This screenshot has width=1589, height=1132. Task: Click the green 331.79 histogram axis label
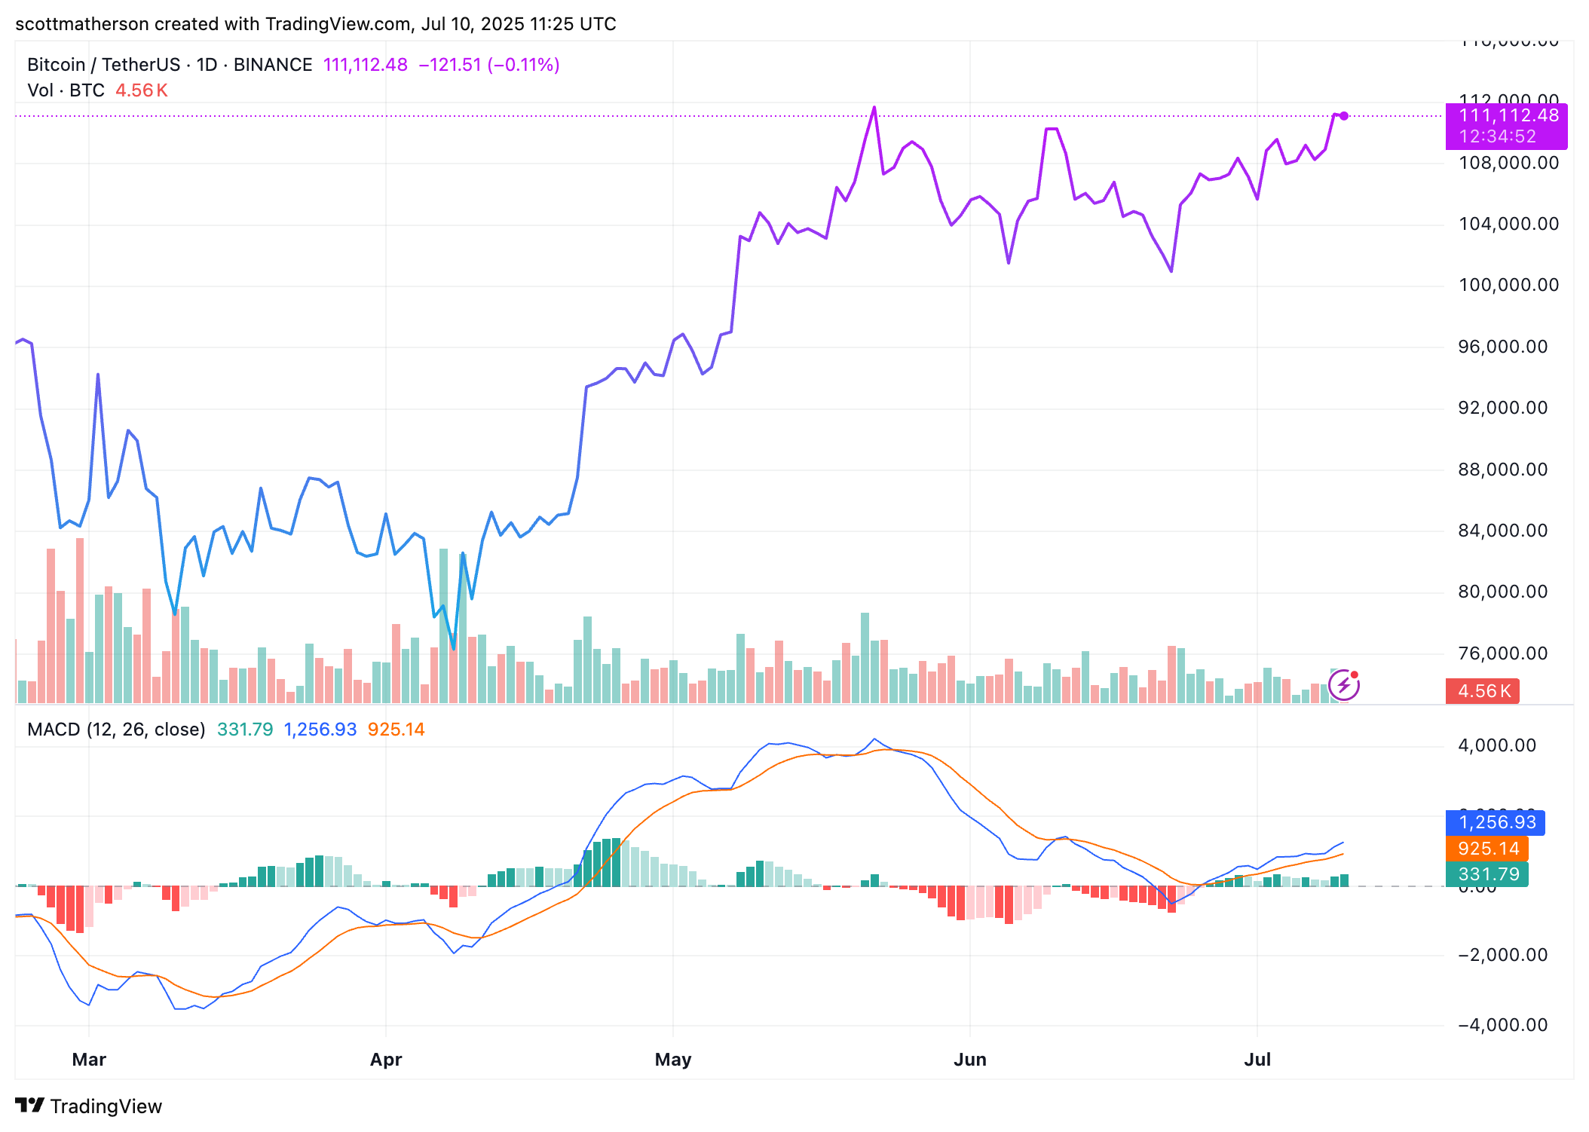[x=1487, y=874]
